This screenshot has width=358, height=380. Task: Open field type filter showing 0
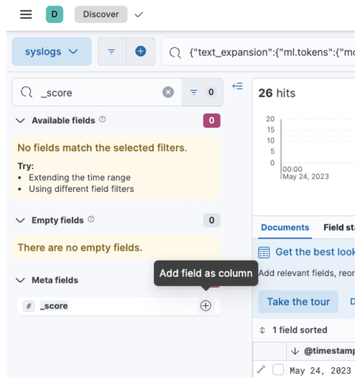pos(202,92)
